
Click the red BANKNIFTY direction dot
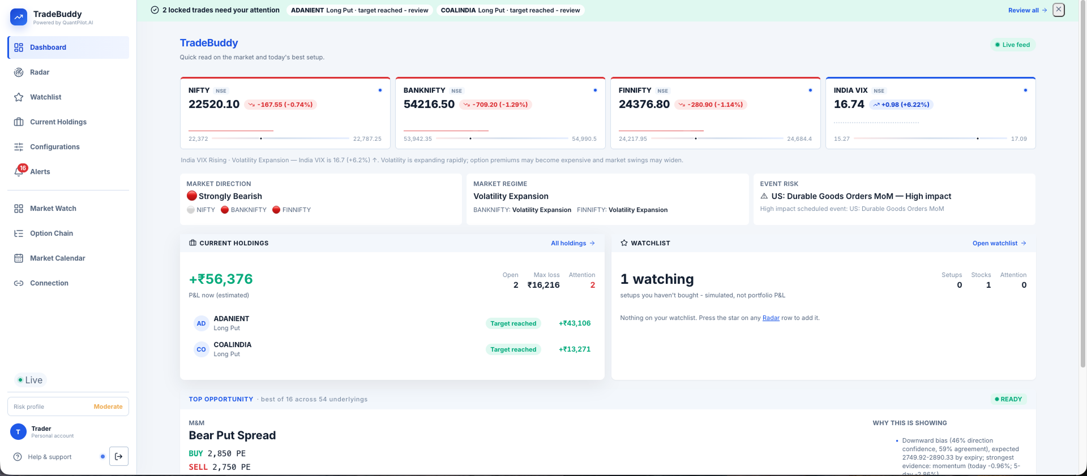(x=225, y=210)
